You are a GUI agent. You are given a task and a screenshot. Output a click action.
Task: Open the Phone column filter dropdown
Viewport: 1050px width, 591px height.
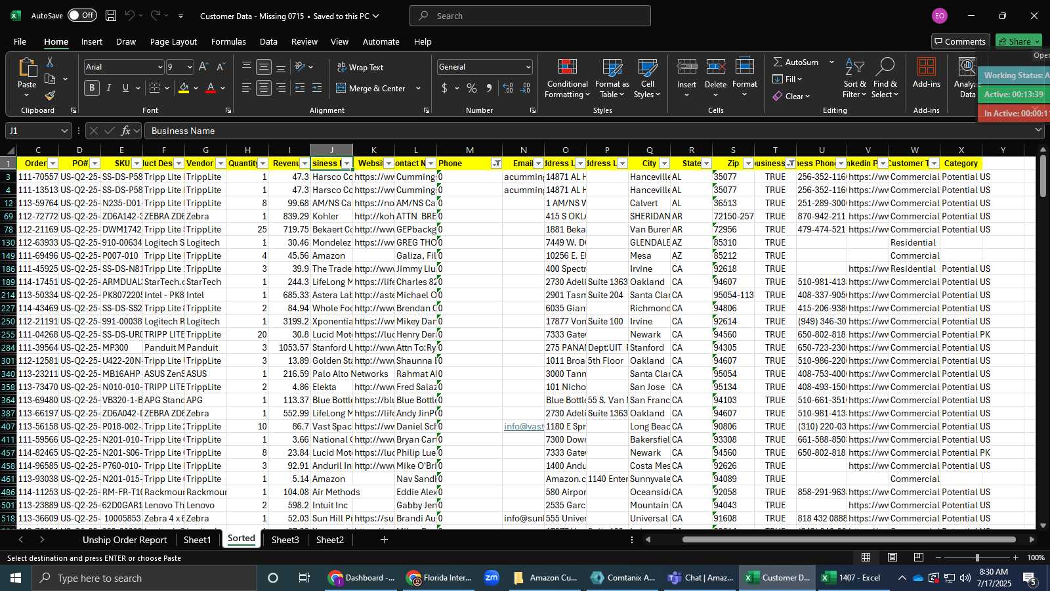496,164
